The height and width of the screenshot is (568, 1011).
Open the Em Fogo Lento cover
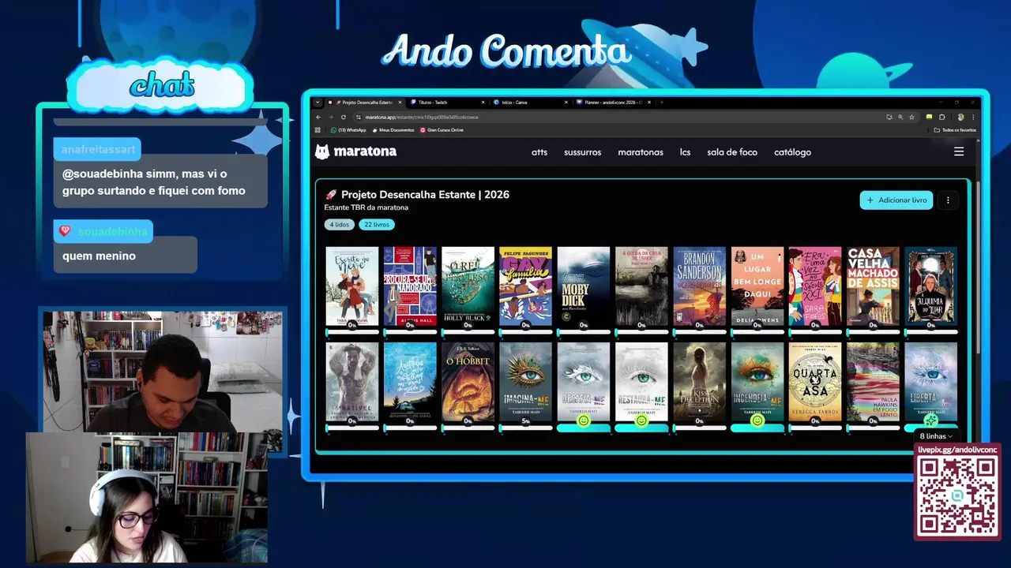(873, 382)
